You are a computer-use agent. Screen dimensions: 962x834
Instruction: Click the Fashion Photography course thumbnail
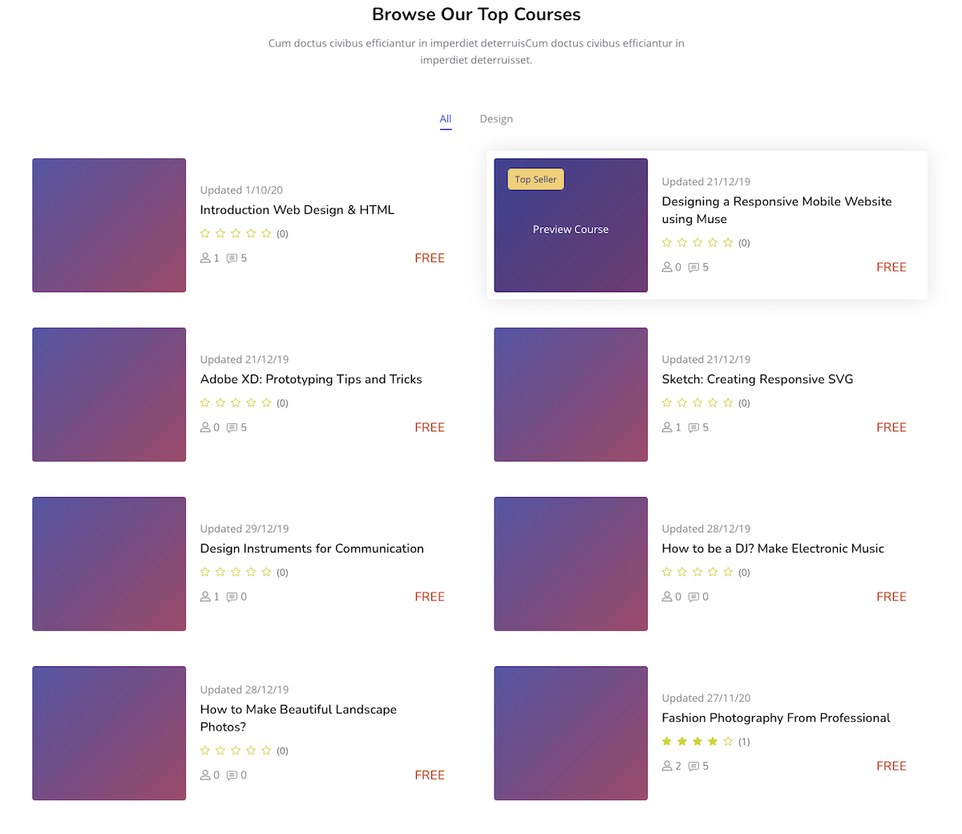[571, 733]
